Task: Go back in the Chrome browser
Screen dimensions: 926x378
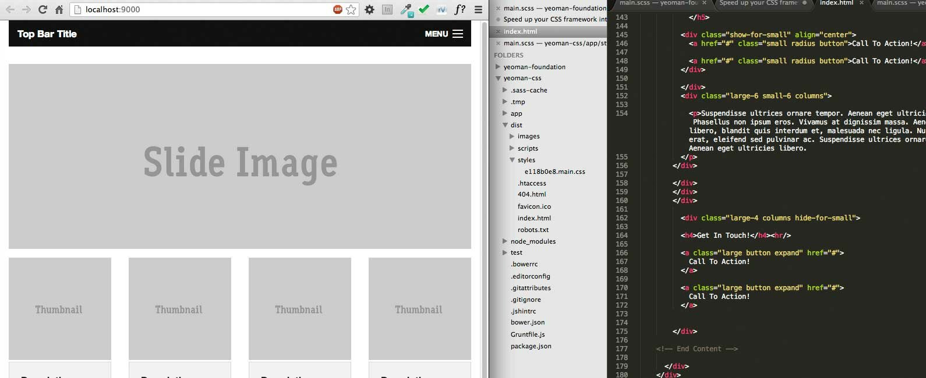Action: click(10, 9)
